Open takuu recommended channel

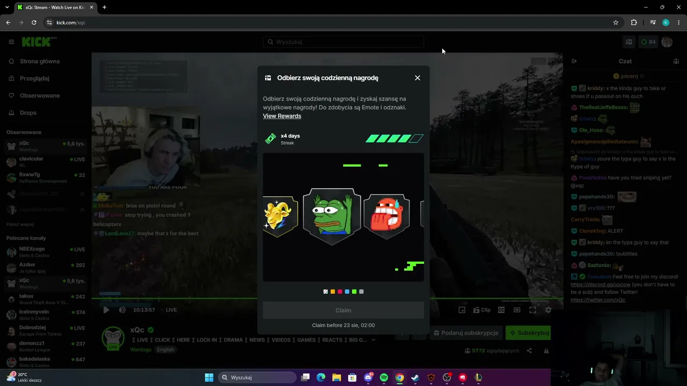point(46,299)
